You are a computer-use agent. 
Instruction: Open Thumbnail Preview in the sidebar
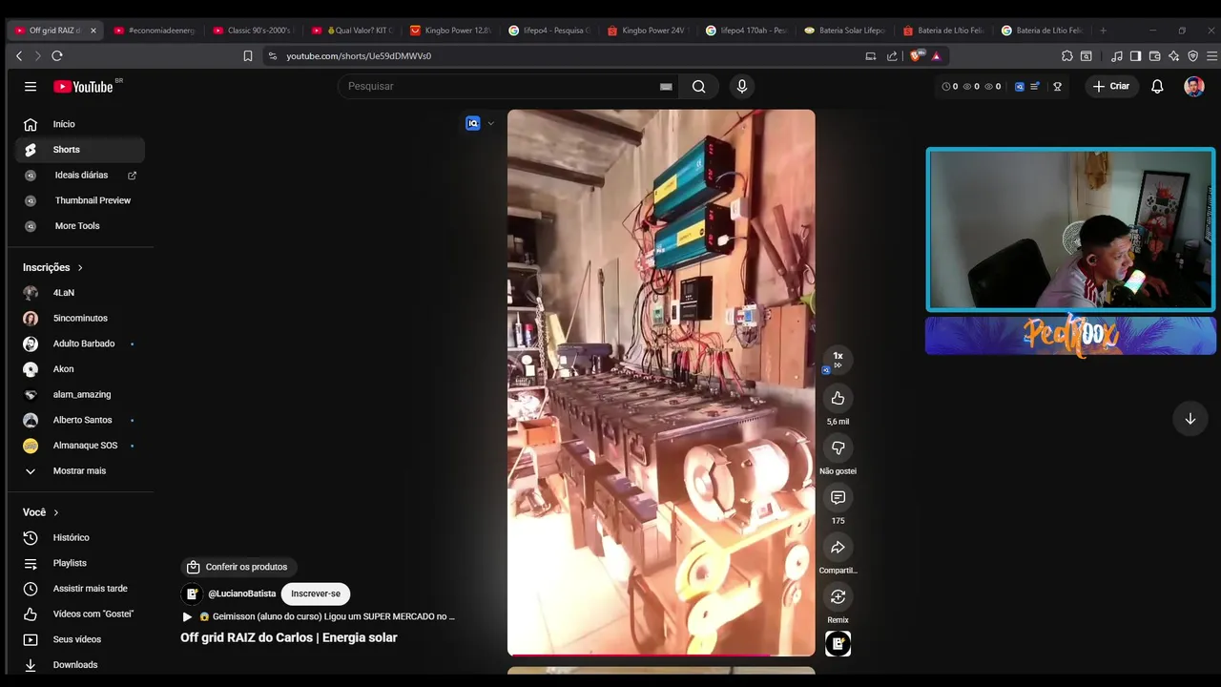[x=79, y=200]
